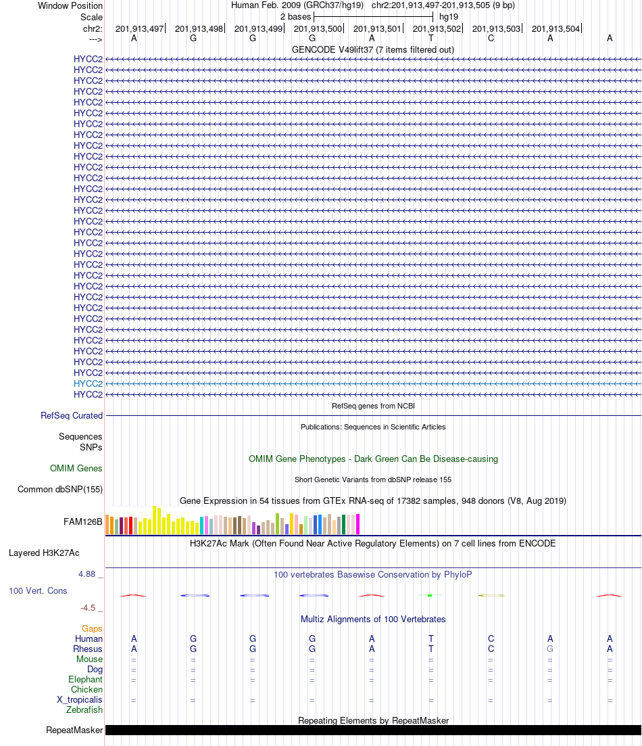Select the Elephant species row label

tap(85, 680)
